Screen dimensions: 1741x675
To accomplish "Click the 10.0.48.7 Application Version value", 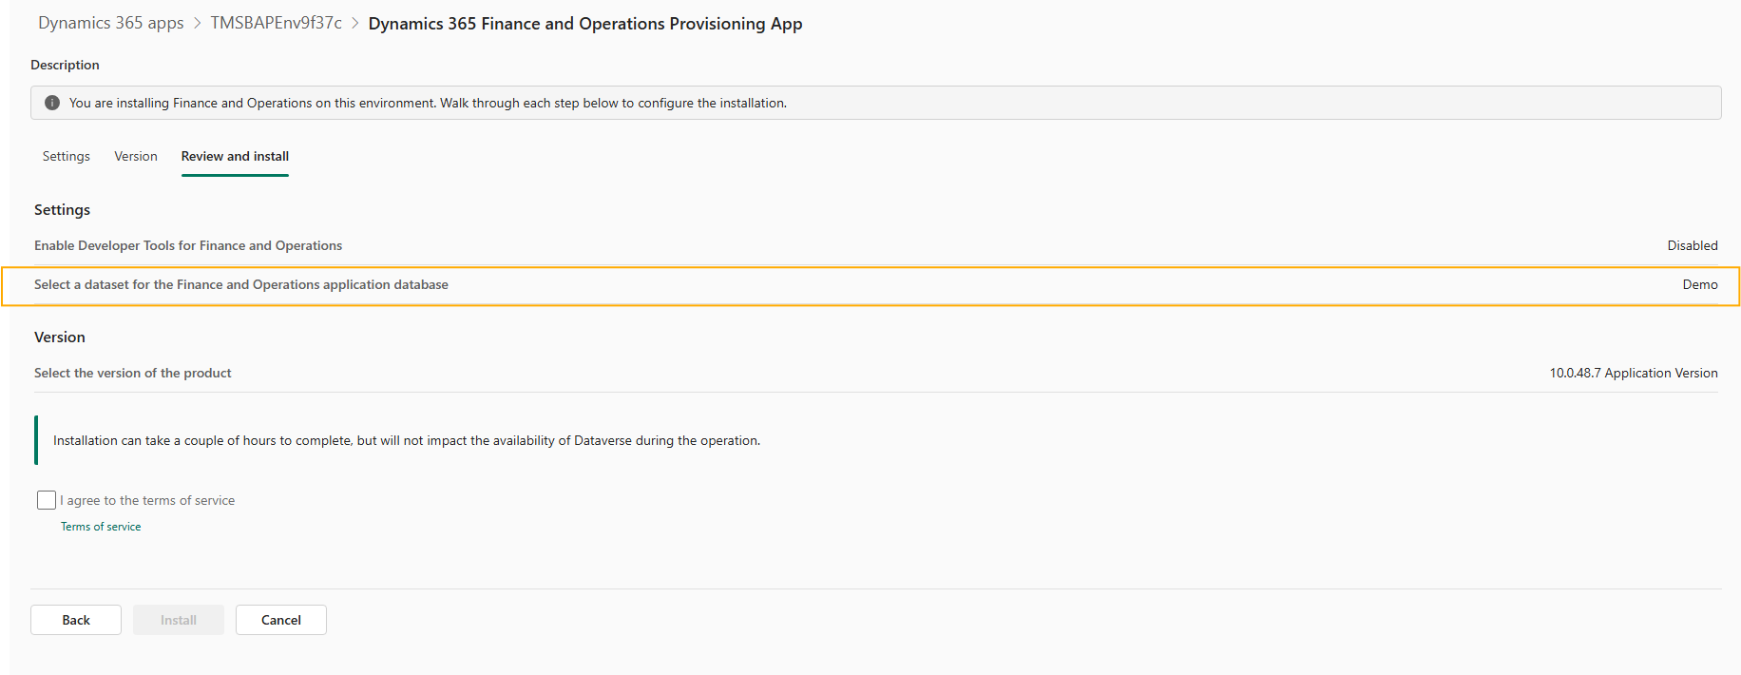I will click(x=1634, y=373).
